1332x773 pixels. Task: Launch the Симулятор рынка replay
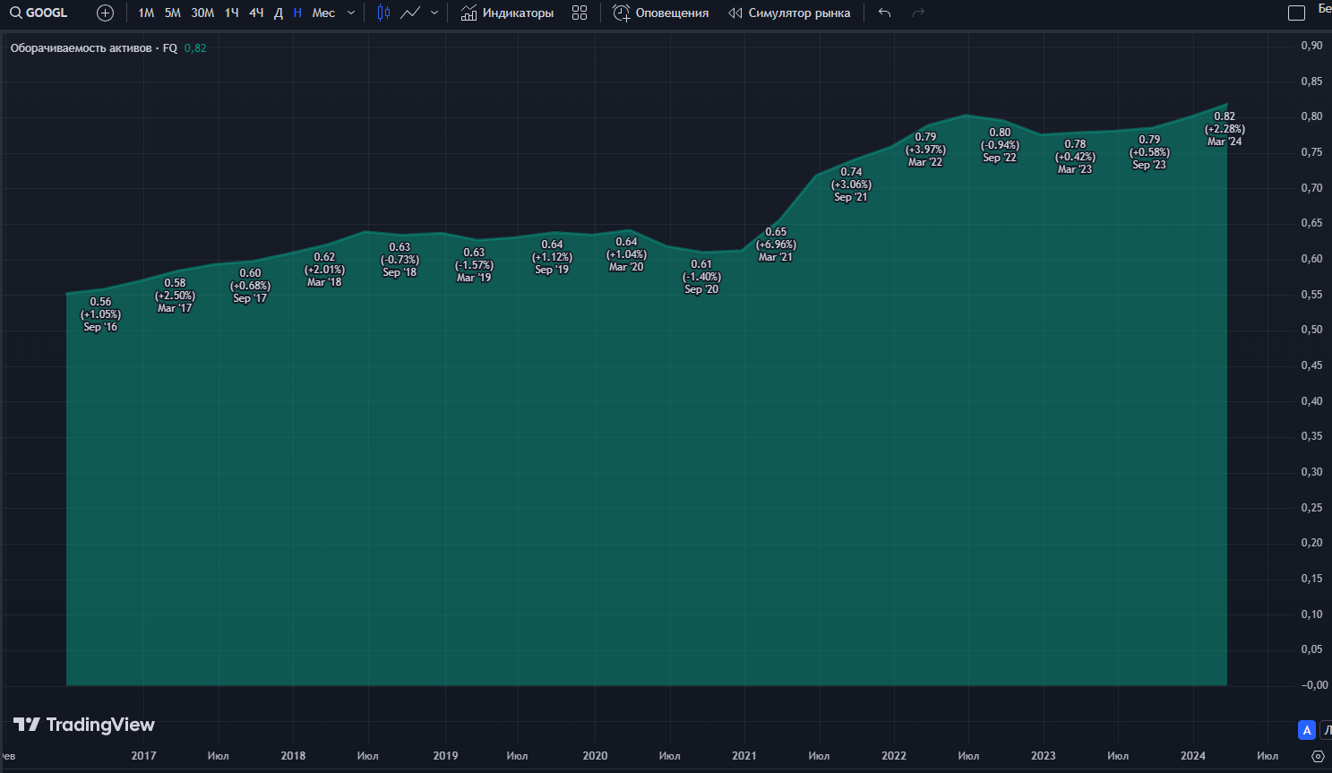click(789, 13)
